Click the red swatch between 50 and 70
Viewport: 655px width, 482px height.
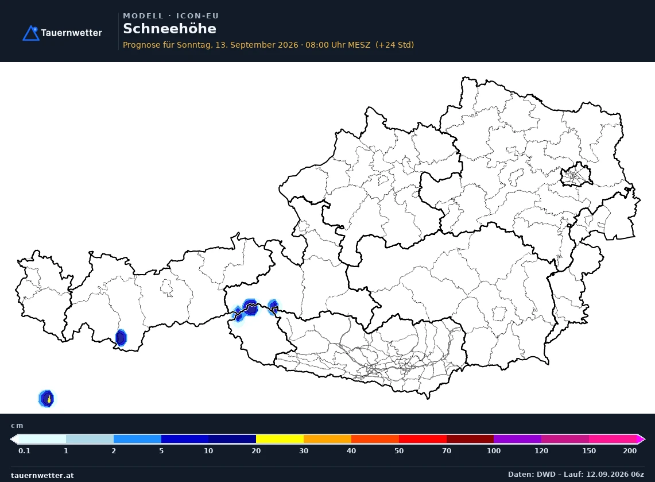[x=423, y=439]
